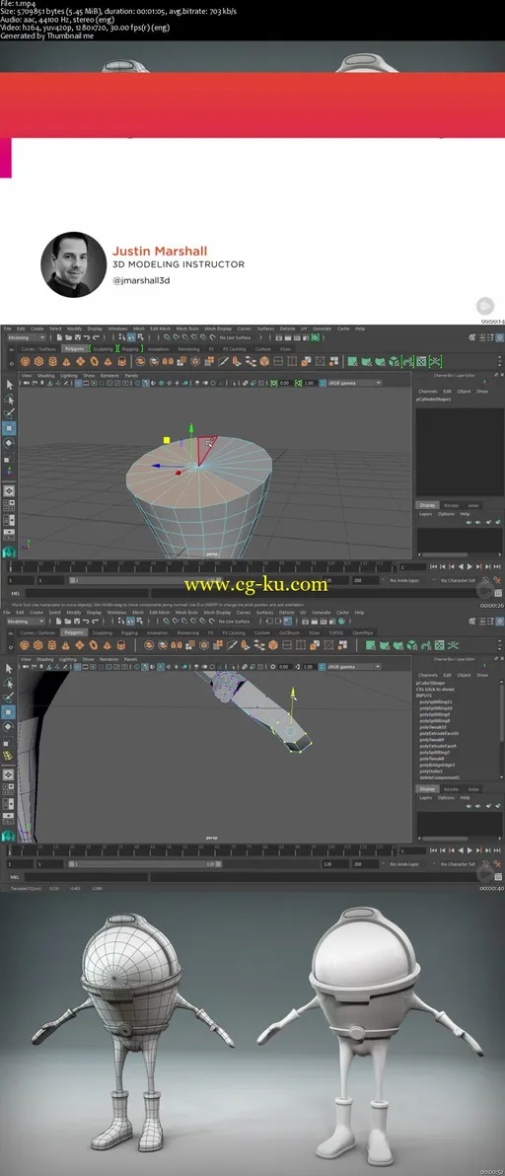Open the TURTLE shelf tab in robot arm scene
This screenshot has width=505, height=1176.
point(335,632)
